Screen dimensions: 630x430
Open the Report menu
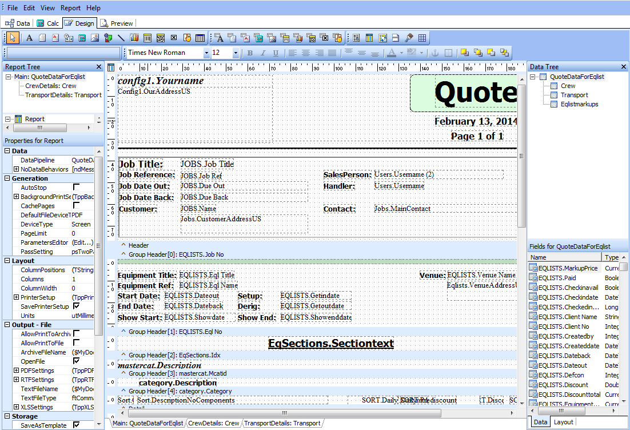[x=70, y=8]
